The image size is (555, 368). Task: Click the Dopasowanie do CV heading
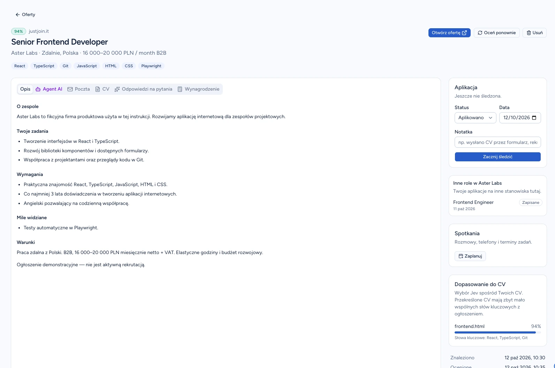(480, 284)
